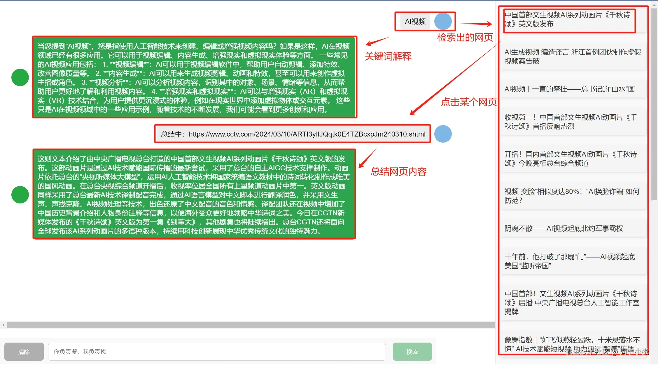The image size is (658, 365).
Task: Select the result AI视频｜一直的牵挂——总书记的山水画
Action: (x=572, y=89)
